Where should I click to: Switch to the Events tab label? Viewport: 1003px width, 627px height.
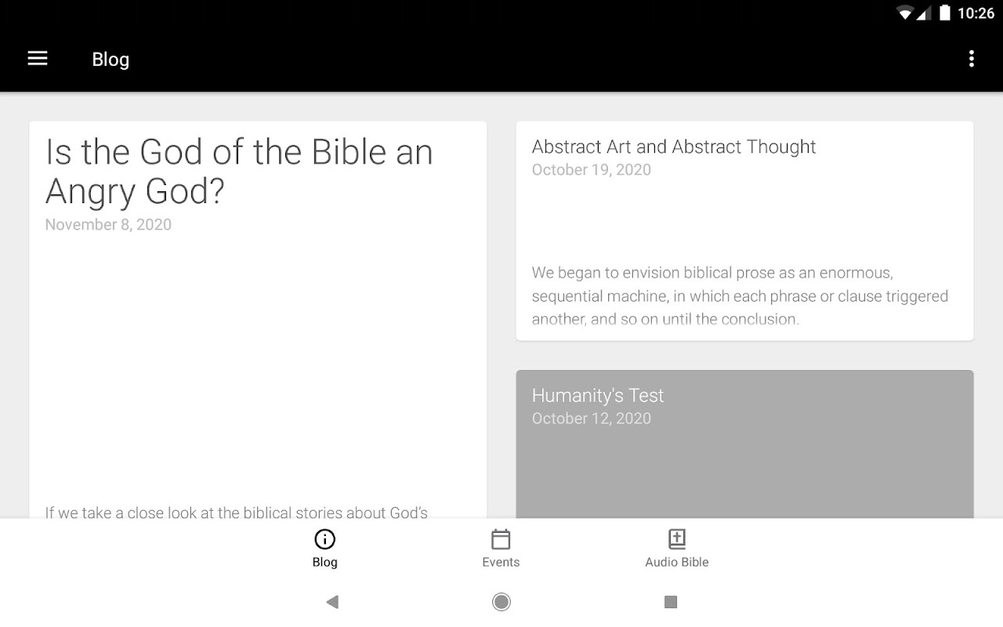pyautogui.click(x=501, y=562)
